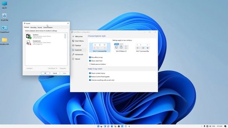Switch to Playback tab in Sound
Screen dimensions: 228x128
tap(27, 27)
